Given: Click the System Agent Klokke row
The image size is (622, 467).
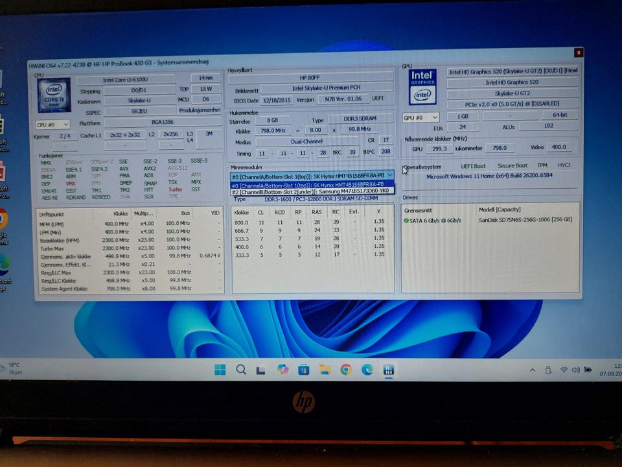Looking at the screenshot, I should tap(130, 289).
